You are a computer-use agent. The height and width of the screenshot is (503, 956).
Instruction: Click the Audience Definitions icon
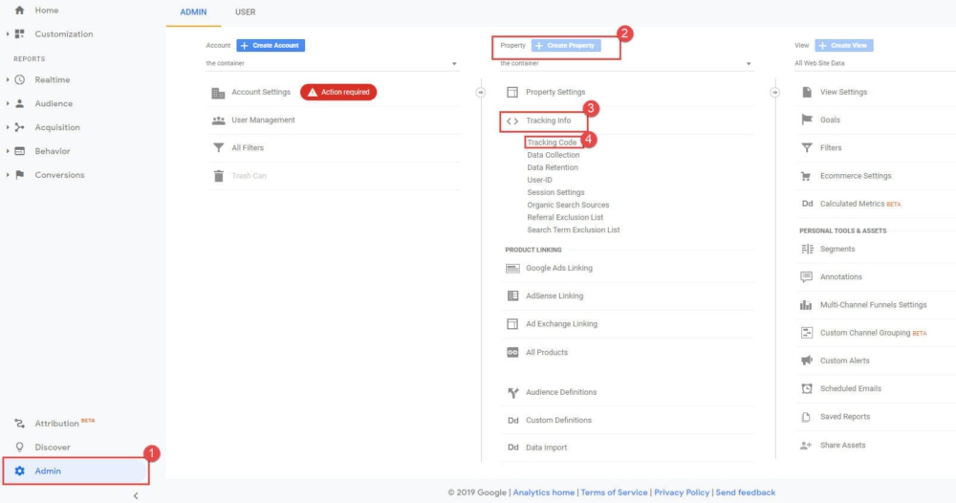coord(512,393)
